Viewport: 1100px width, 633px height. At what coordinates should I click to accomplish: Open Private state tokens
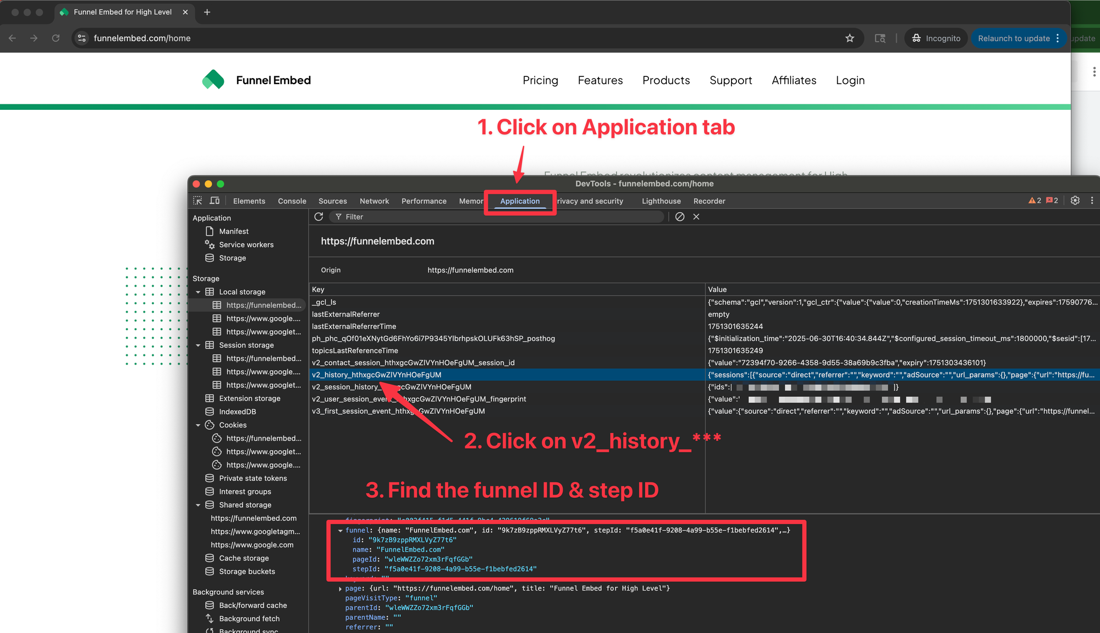click(x=252, y=478)
